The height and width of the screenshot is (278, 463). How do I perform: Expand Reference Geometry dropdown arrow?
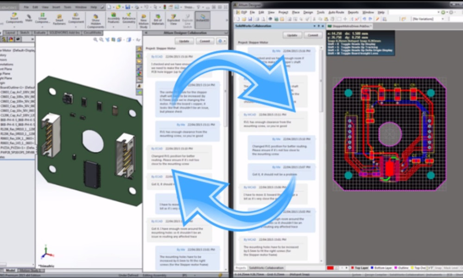click(x=129, y=27)
